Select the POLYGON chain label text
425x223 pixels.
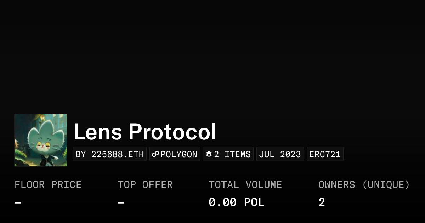[x=179, y=154]
